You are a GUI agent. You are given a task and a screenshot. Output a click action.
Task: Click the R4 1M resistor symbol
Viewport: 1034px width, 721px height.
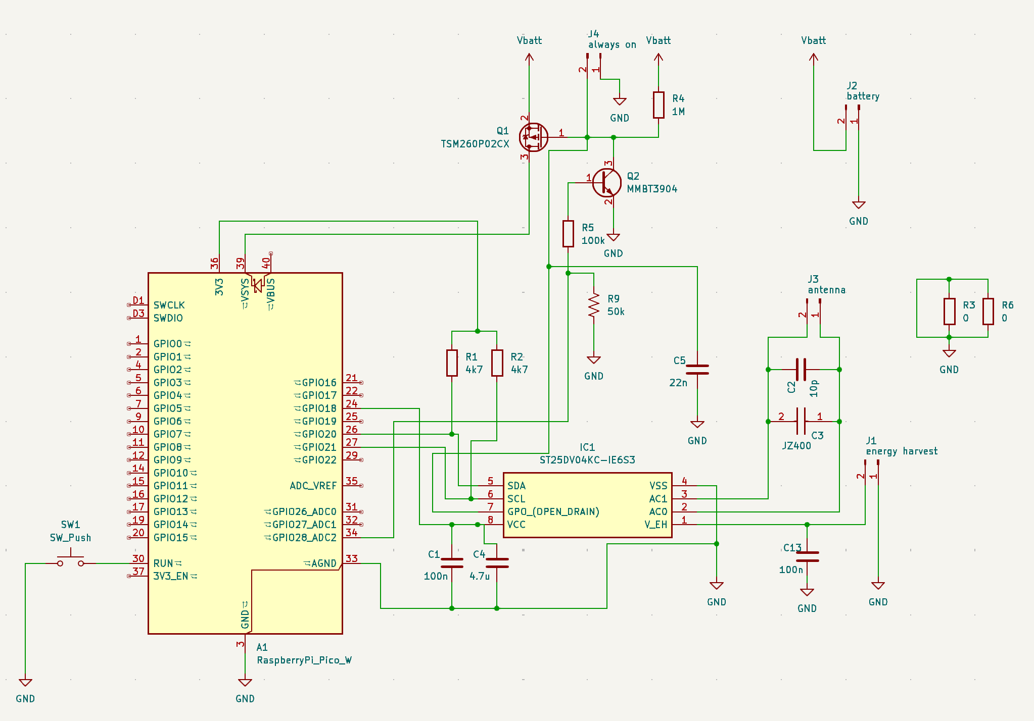click(x=659, y=105)
